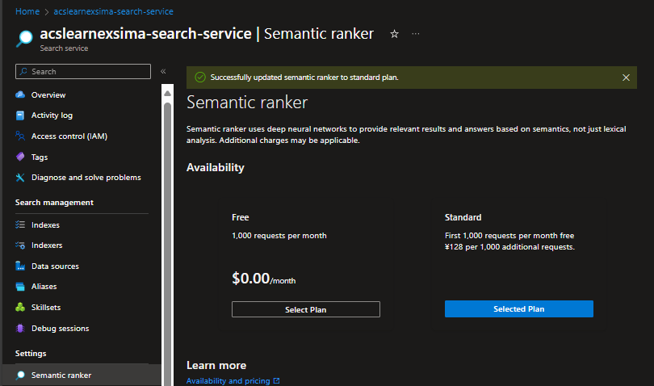Click the Diagnose and solve problems wrench icon
654x386 pixels.
coord(20,178)
